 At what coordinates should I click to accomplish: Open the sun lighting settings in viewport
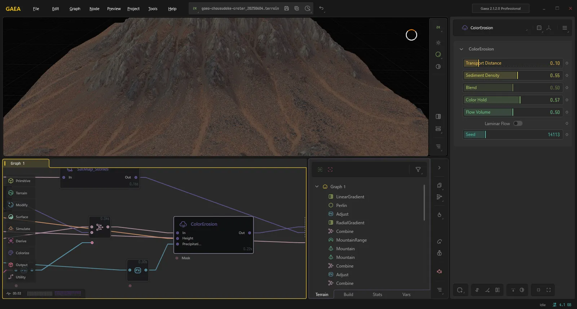(x=438, y=43)
